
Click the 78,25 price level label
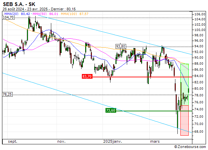point(7,94)
